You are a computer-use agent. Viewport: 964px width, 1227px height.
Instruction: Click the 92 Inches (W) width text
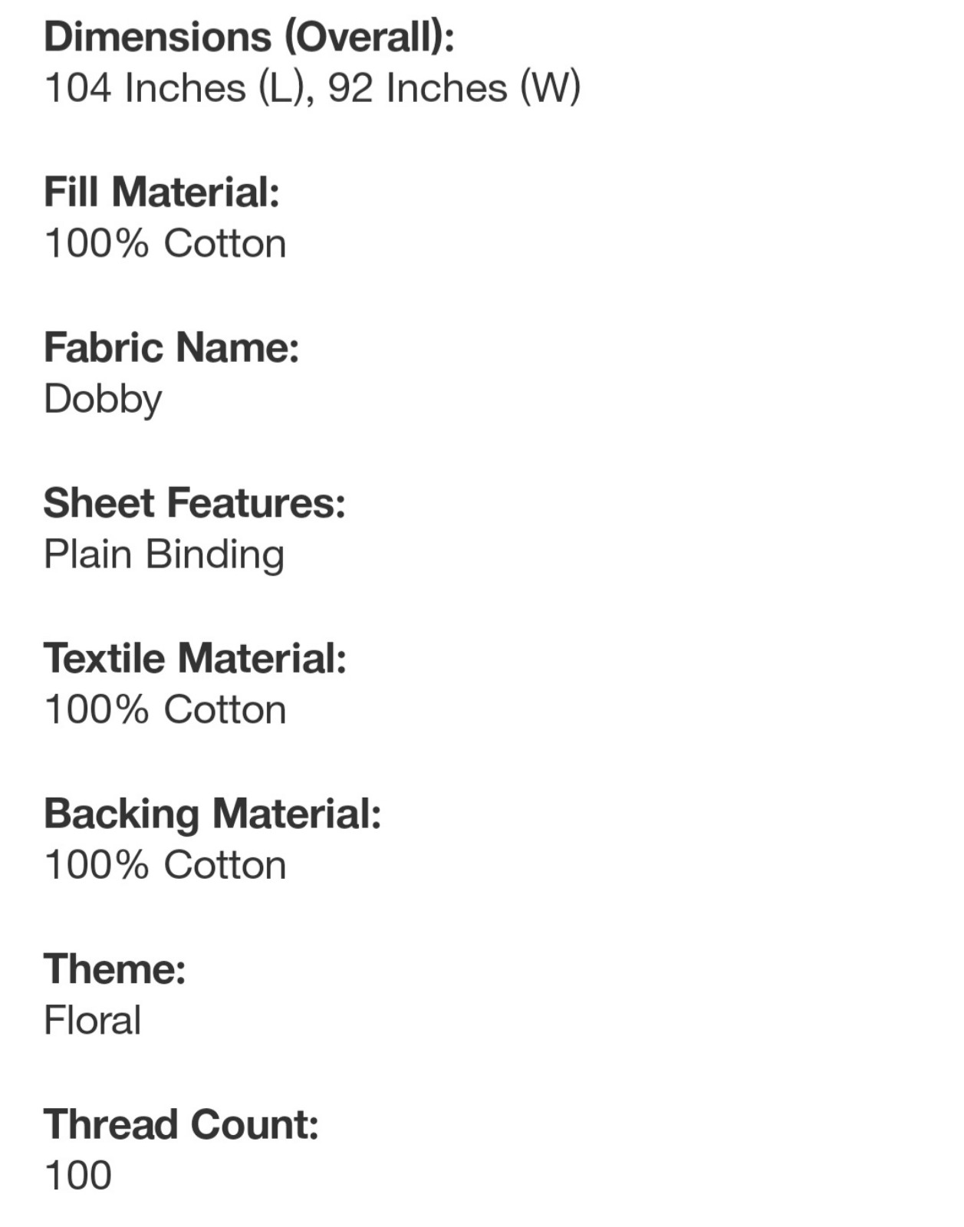(x=455, y=88)
